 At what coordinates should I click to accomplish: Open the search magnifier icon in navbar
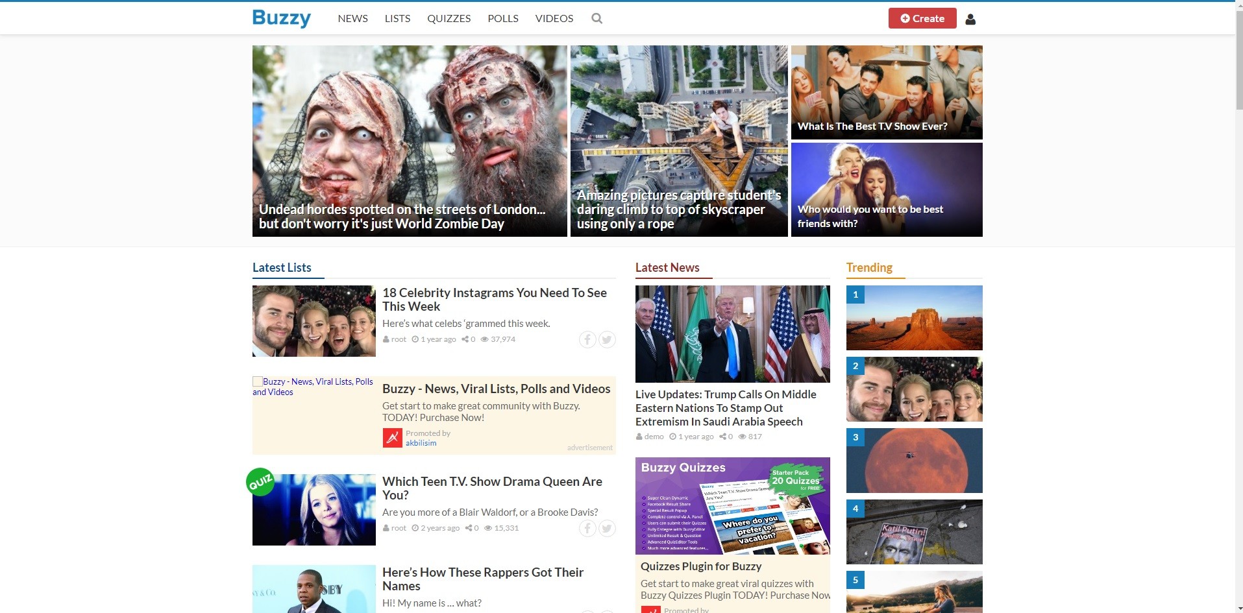click(597, 19)
